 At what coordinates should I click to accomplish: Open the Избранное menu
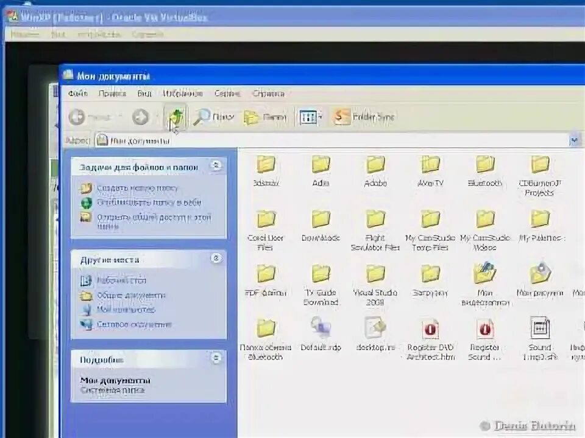[182, 93]
